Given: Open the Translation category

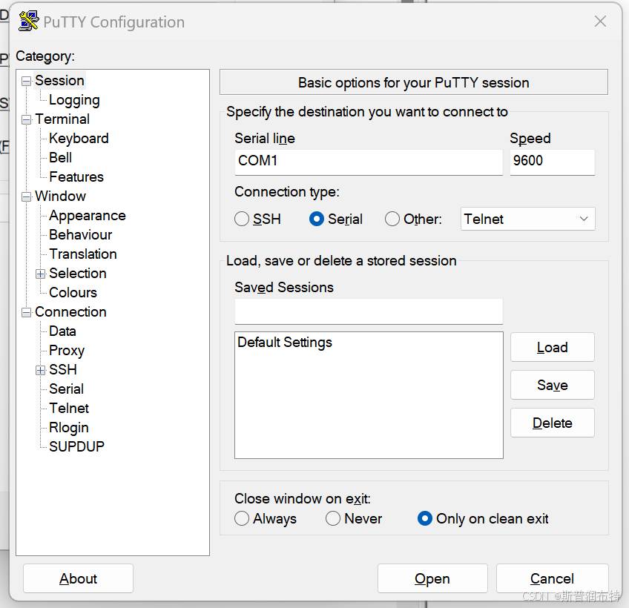Looking at the screenshot, I should point(82,254).
